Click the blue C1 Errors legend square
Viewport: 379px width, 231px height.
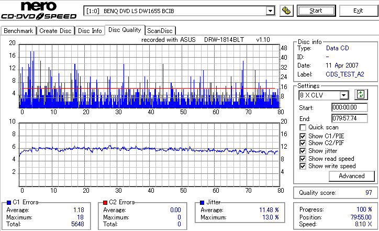(x=9, y=203)
